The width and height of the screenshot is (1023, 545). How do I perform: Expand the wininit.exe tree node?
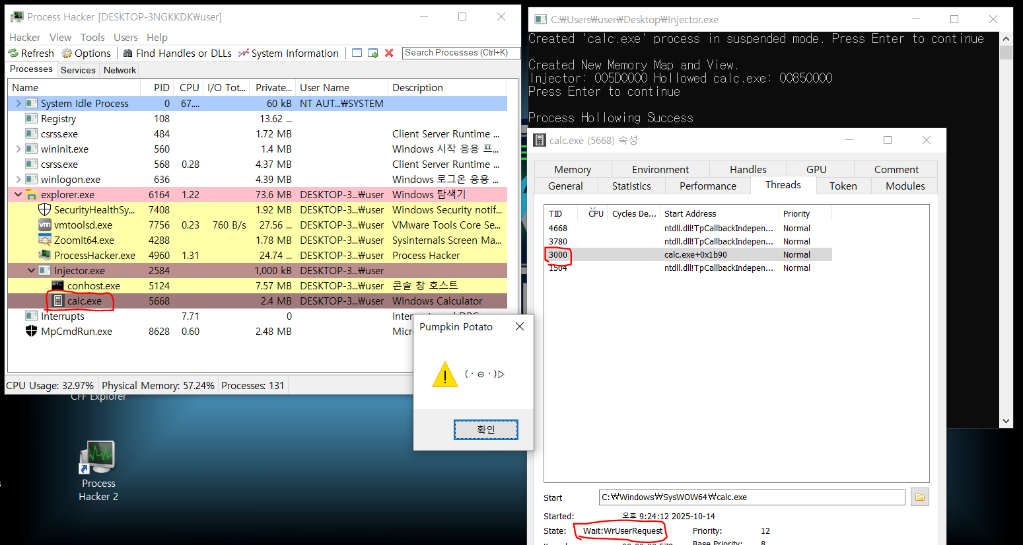click(x=18, y=149)
